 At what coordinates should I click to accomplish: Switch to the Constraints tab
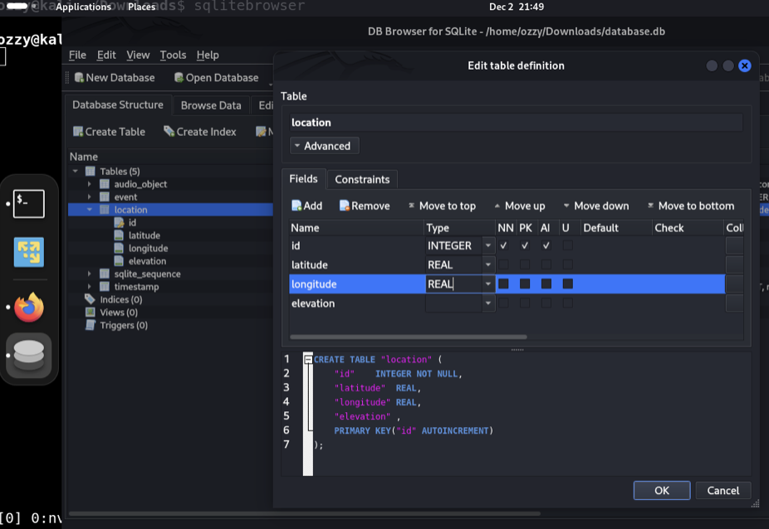[x=362, y=179]
